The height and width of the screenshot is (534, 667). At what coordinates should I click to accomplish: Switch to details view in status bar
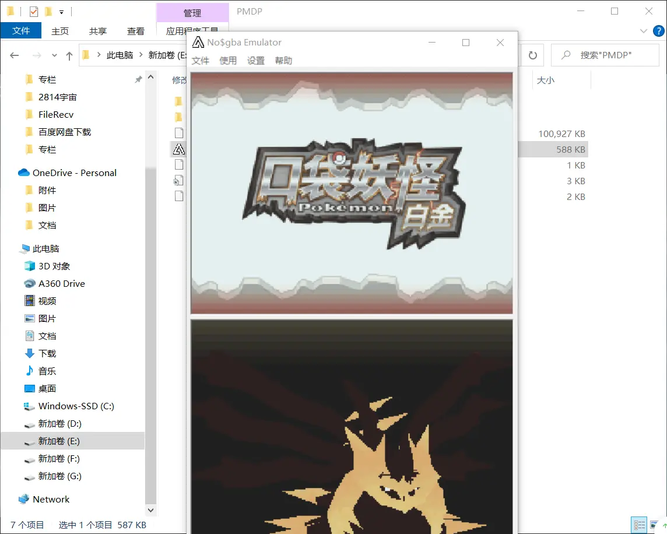click(639, 525)
